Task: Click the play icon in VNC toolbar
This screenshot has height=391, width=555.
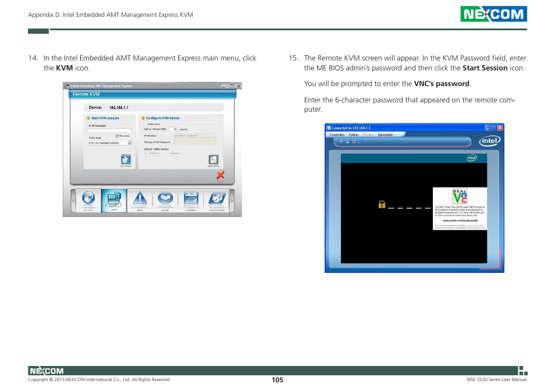Action: coord(341,141)
